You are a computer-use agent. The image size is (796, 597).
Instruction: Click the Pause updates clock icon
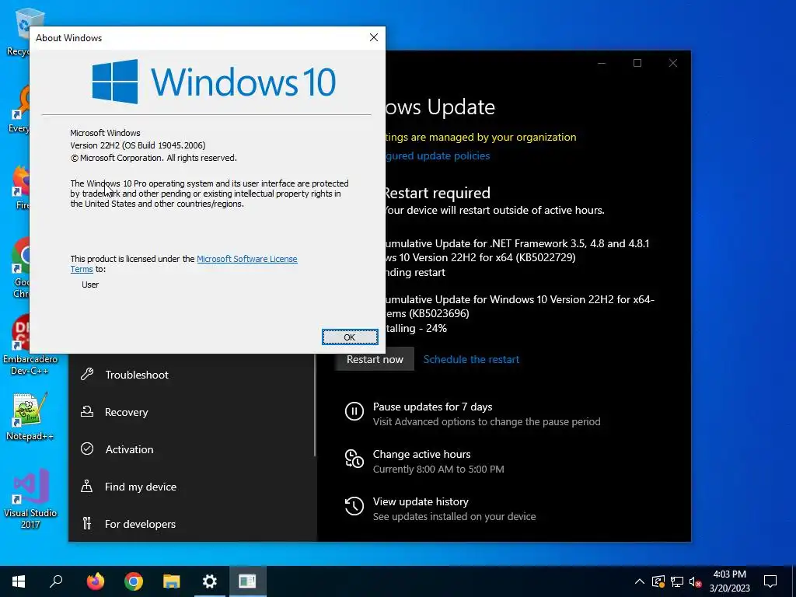pos(354,410)
